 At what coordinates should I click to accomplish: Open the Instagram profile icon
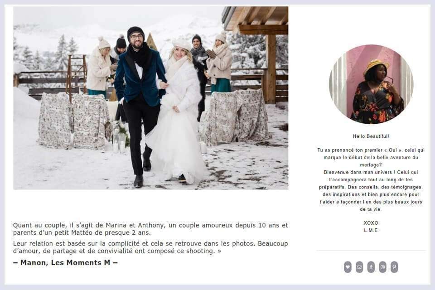(382, 267)
